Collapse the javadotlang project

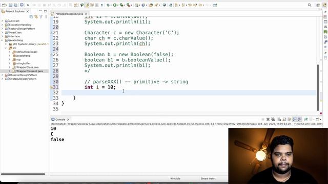pos(2,40)
